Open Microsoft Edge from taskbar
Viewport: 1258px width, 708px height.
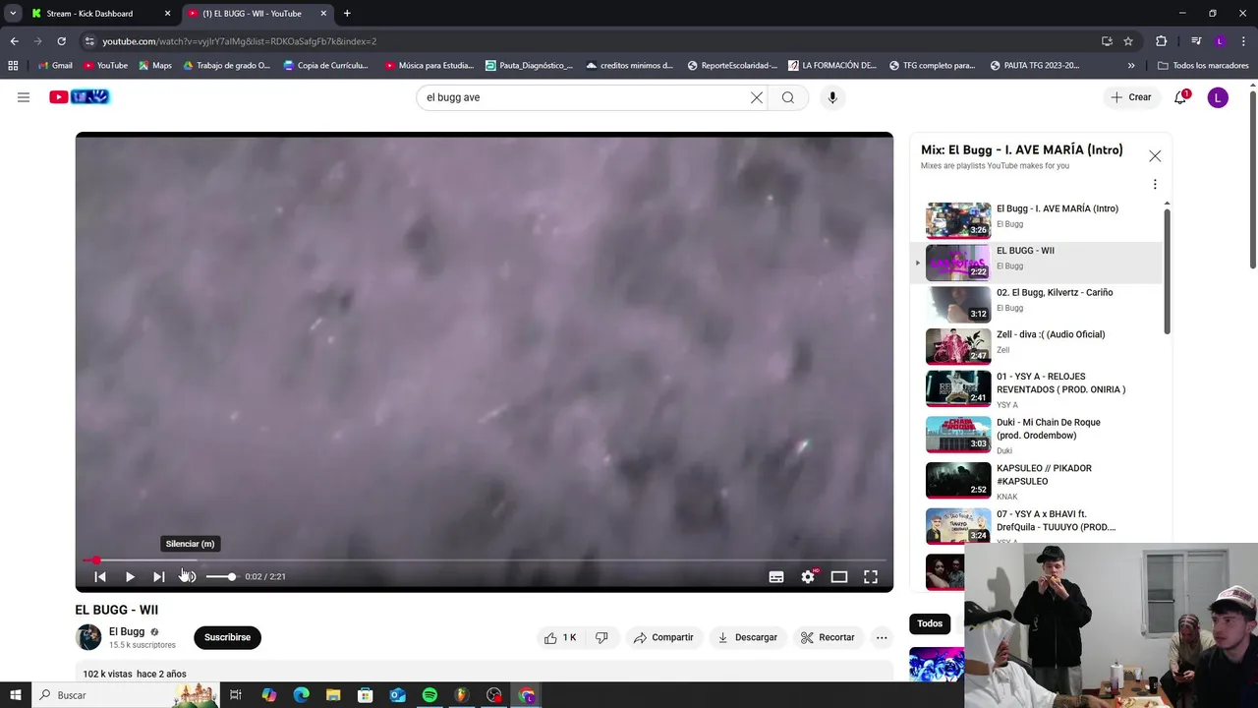click(301, 695)
